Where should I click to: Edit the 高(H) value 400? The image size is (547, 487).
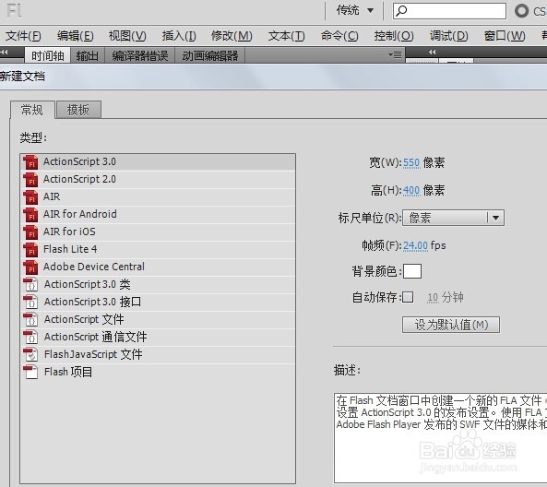click(x=411, y=191)
